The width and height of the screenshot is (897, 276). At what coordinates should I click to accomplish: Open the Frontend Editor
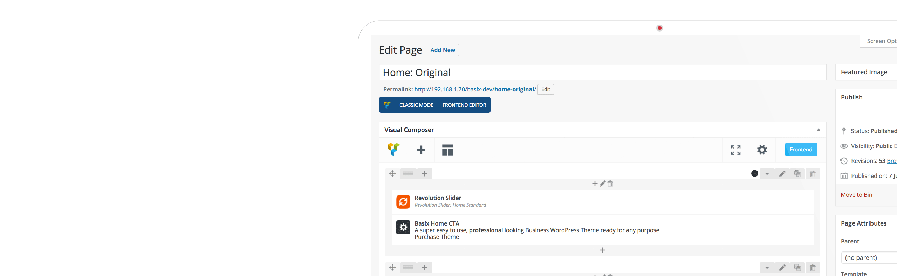coord(464,105)
